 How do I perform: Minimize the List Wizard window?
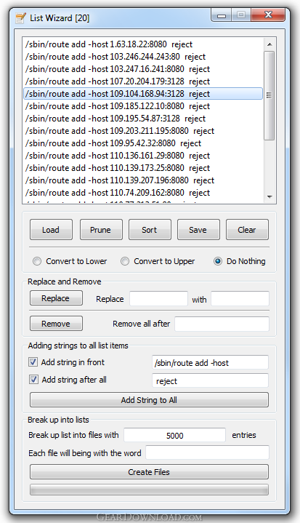221,15
